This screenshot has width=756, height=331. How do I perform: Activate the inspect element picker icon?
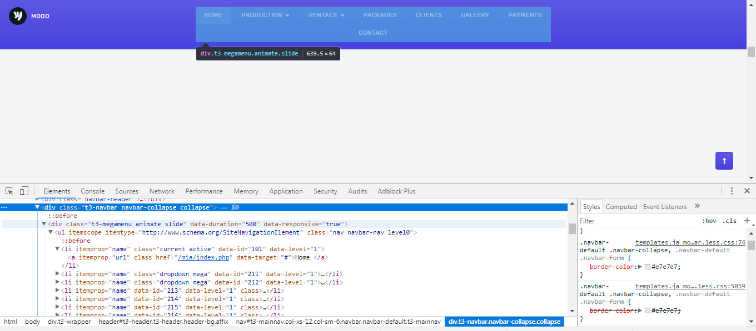point(9,191)
